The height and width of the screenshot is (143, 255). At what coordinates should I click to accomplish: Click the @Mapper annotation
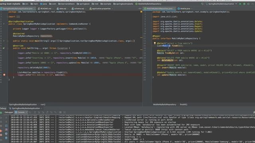pyautogui.click(x=157, y=36)
